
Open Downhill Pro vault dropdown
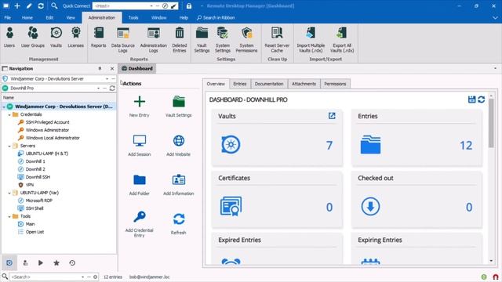[98, 88]
